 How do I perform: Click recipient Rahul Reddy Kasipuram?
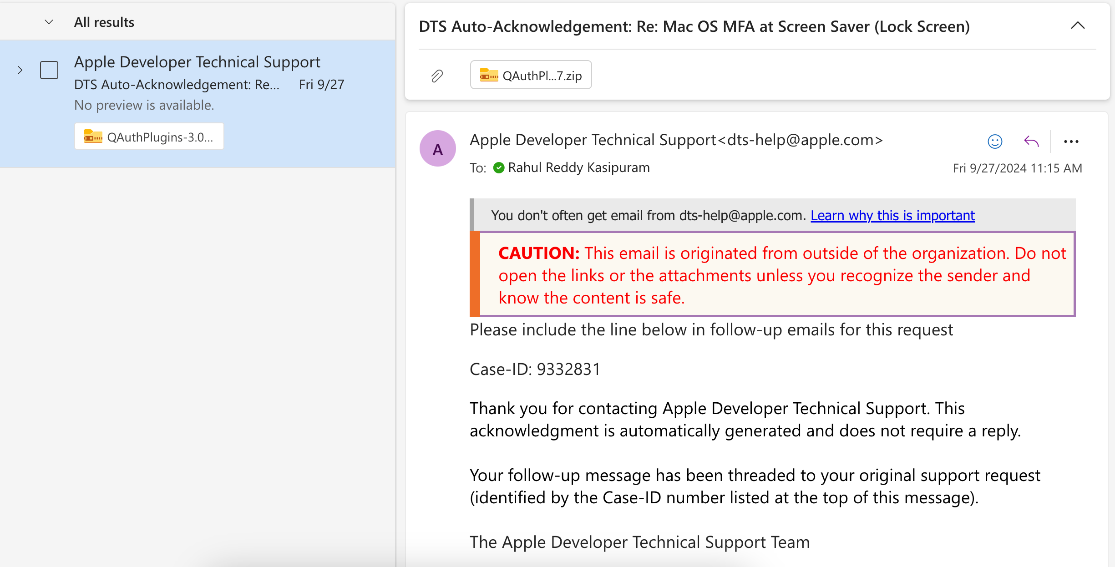tap(579, 167)
